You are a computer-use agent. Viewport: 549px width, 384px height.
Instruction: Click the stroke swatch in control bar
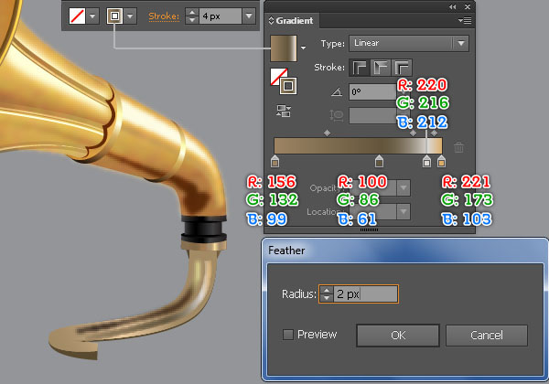[114, 16]
